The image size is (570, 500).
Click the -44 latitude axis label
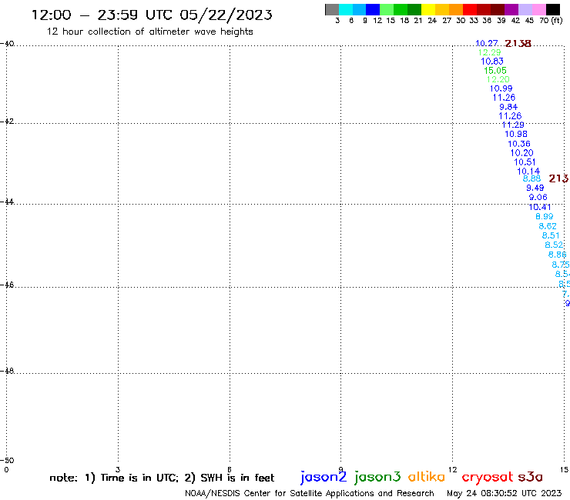click(7, 202)
